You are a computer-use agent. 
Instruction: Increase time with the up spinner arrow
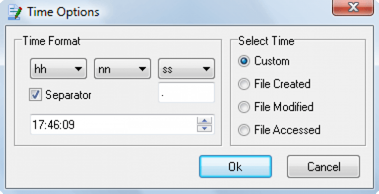(x=205, y=121)
